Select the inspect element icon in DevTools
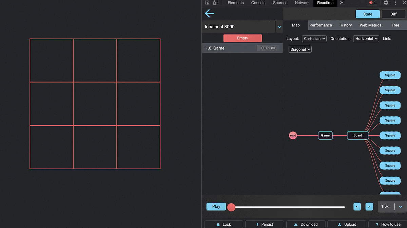Screen dimensions: 407x228 pos(207,3)
